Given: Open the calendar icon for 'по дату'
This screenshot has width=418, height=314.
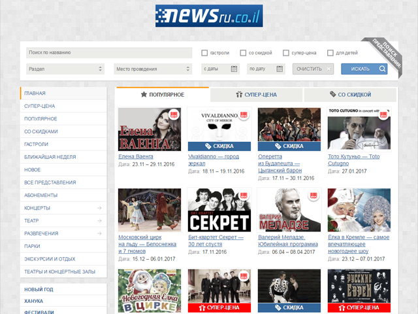Looking at the screenshot, I should pyautogui.click(x=280, y=69).
